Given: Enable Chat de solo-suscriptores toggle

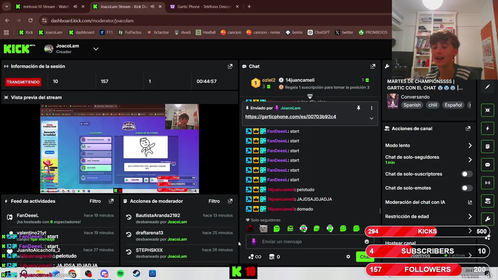Looking at the screenshot, I should [467, 174].
